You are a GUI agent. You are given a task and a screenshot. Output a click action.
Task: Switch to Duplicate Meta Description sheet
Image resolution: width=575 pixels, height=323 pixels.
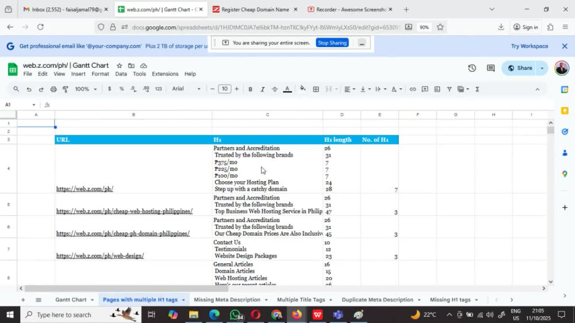[x=377, y=299]
